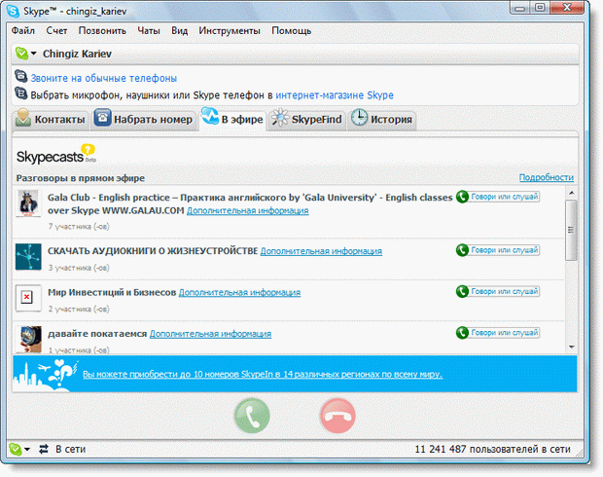
Task: Click '2 участника (-ов)' text
Action: (79, 309)
